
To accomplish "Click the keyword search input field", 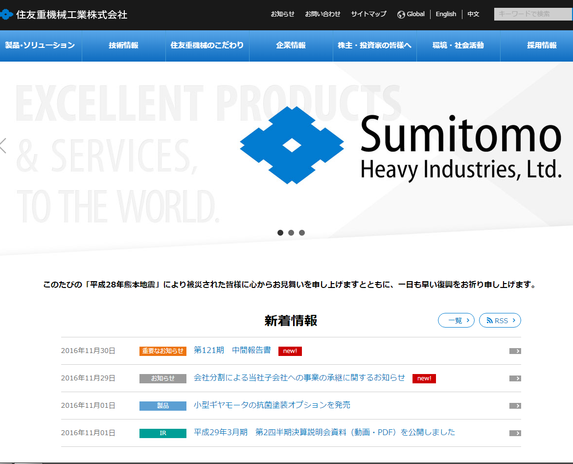I will pos(532,14).
